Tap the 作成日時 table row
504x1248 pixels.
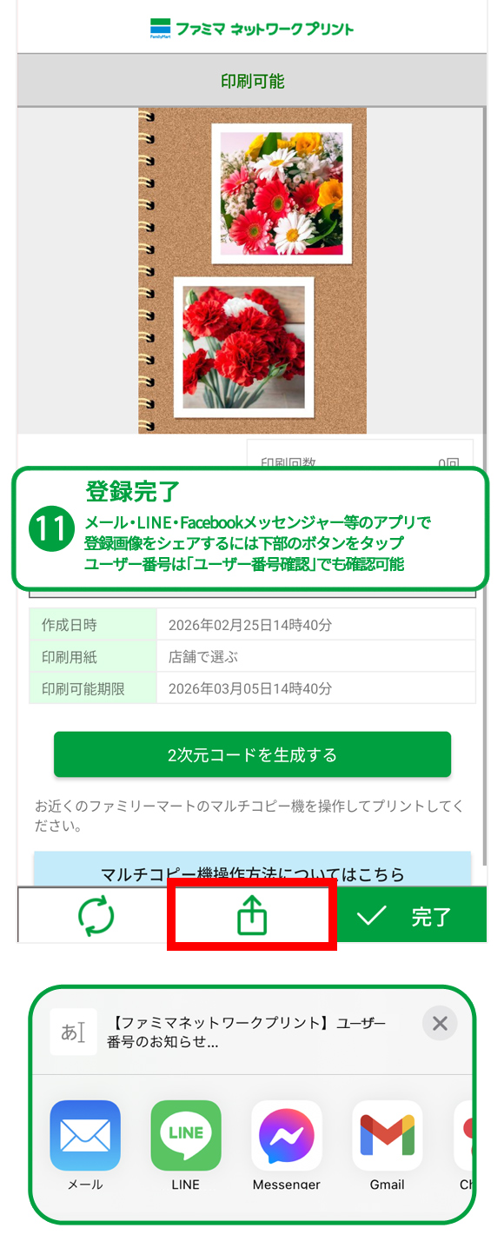(252, 625)
